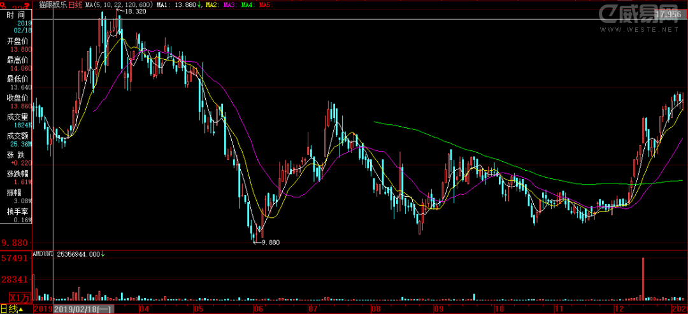The height and width of the screenshot is (314, 688).
Task: Toggle the yellow MA2 line label
Action: (x=212, y=5)
